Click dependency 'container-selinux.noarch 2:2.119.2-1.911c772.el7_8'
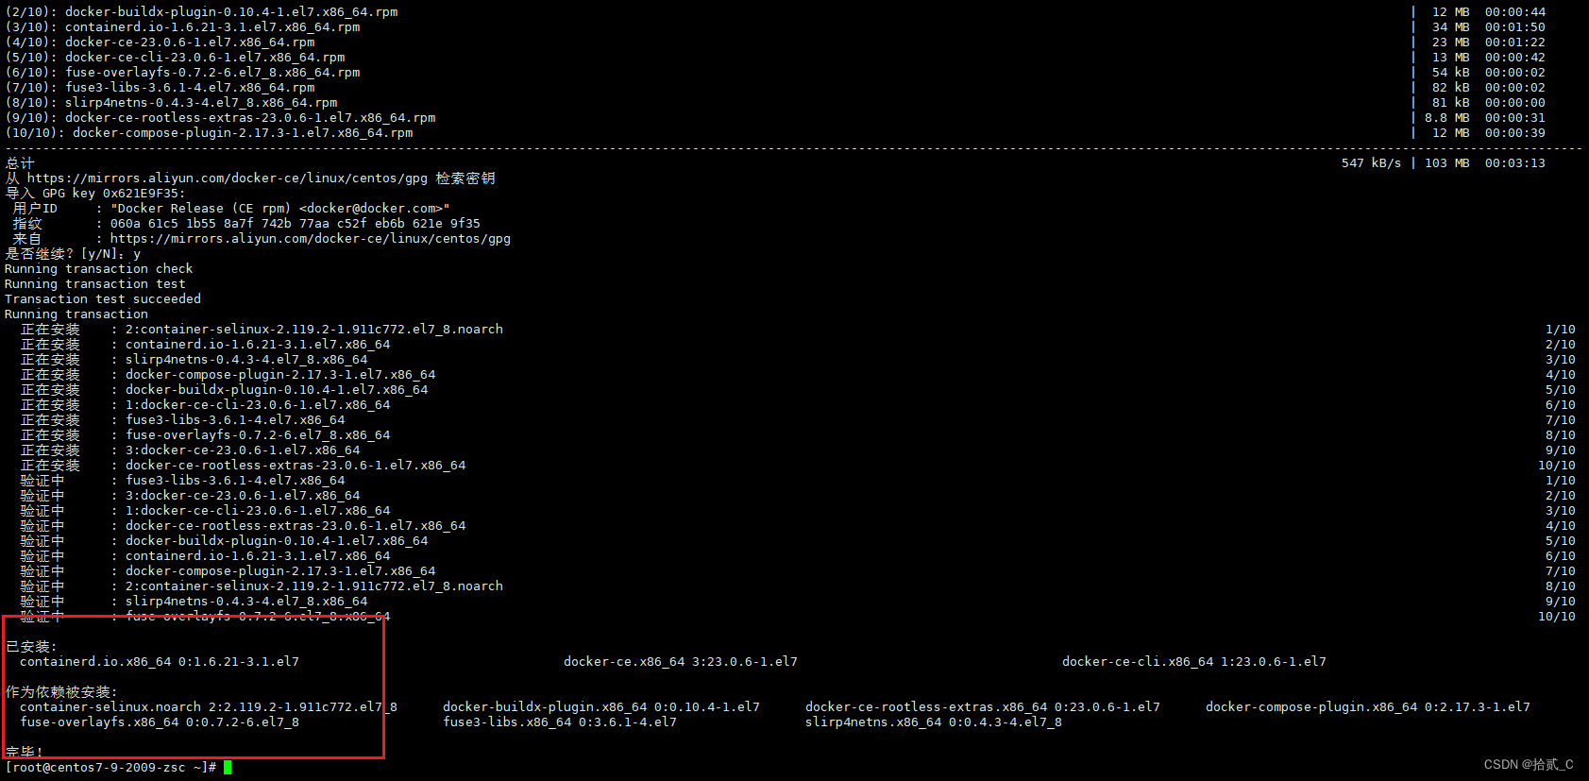Viewport: 1589px width, 781px height. click(209, 706)
